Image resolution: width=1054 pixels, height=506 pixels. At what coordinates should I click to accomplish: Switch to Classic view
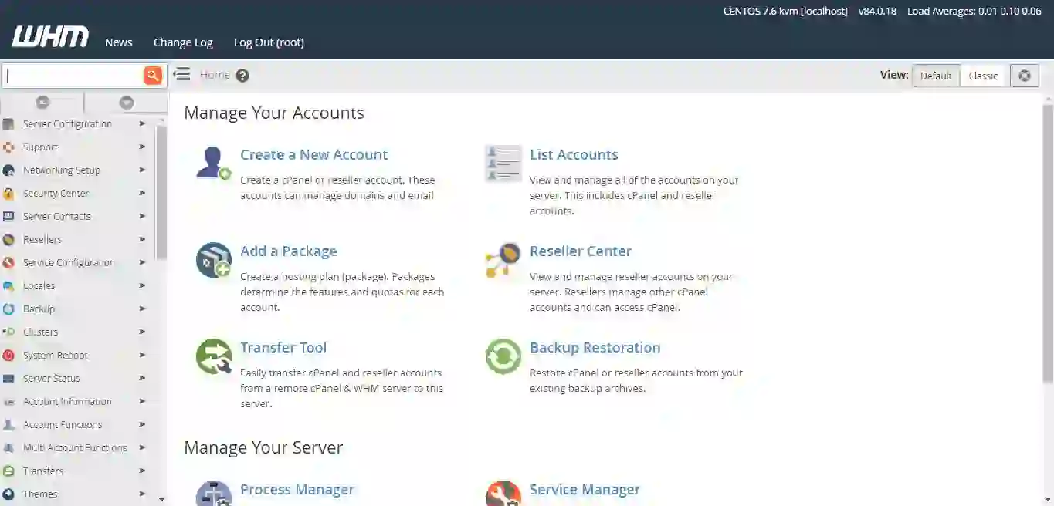point(983,76)
